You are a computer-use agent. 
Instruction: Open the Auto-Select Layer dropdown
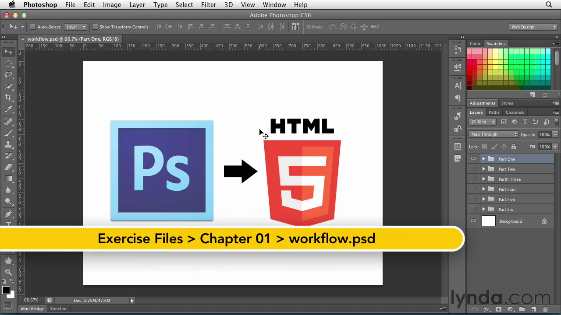[75, 27]
